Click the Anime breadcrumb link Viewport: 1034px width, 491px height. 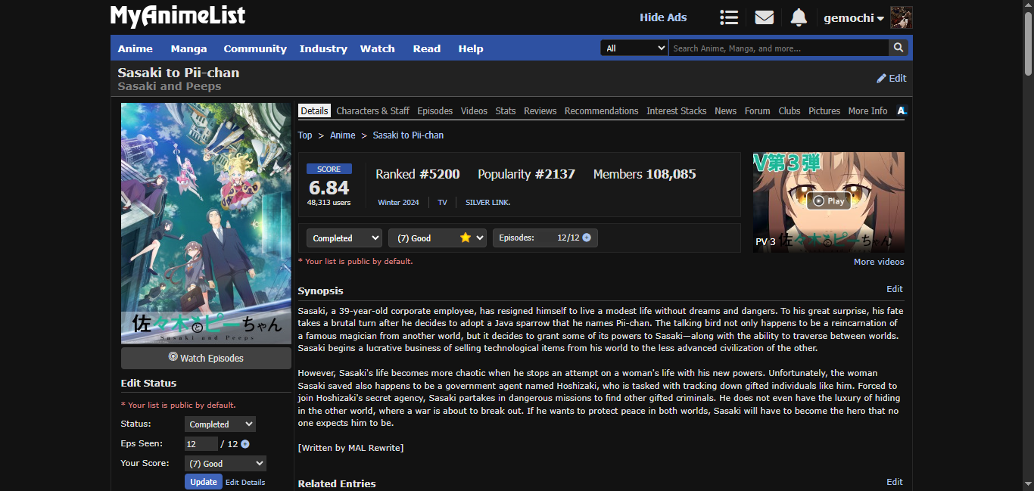point(343,135)
